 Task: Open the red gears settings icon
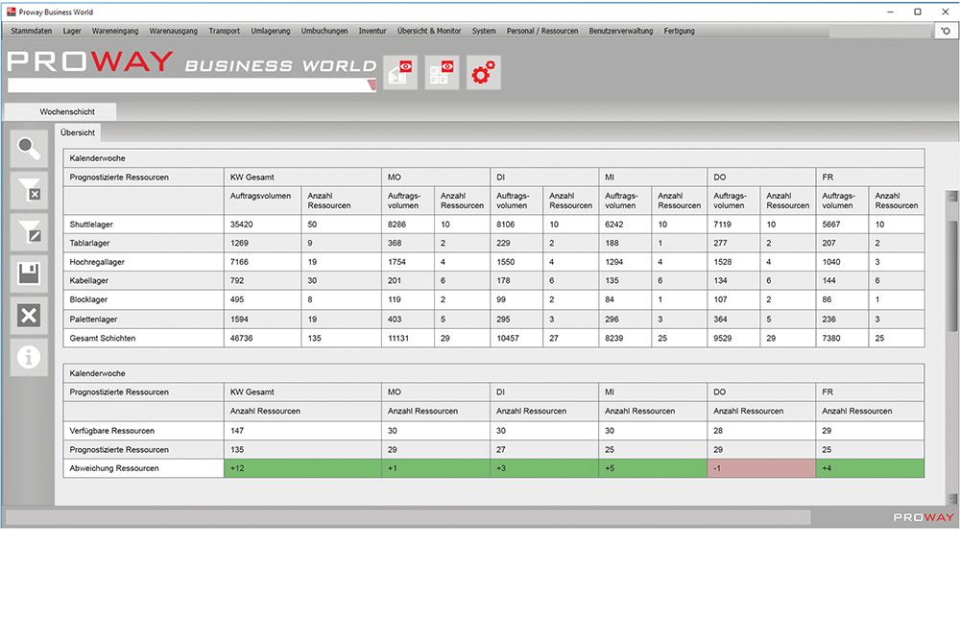coord(483,72)
